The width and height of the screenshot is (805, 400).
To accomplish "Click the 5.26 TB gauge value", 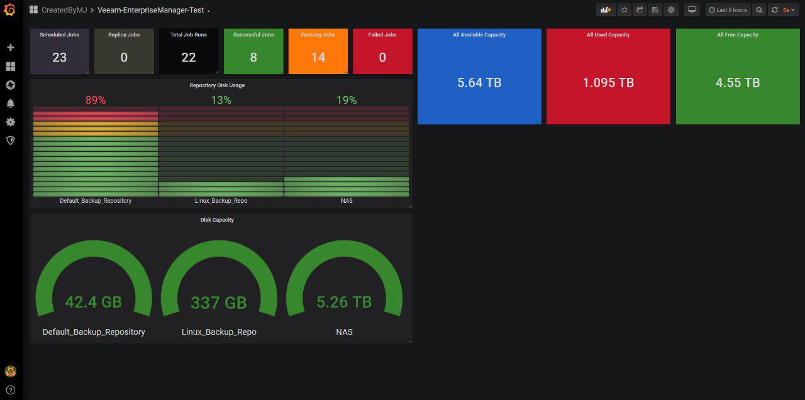I will pyautogui.click(x=344, y=302).
